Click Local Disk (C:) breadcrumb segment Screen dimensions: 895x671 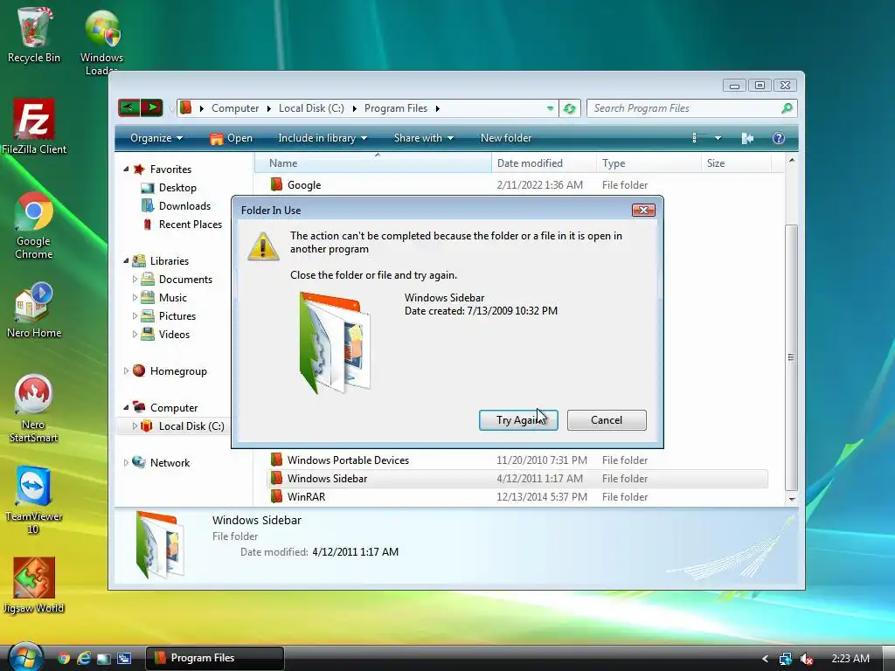coord(311,108)
